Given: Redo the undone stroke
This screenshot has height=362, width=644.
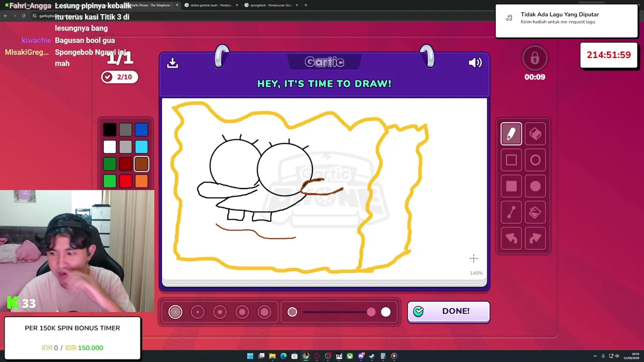Looking at the screenshot, I should tap(535, 239).
